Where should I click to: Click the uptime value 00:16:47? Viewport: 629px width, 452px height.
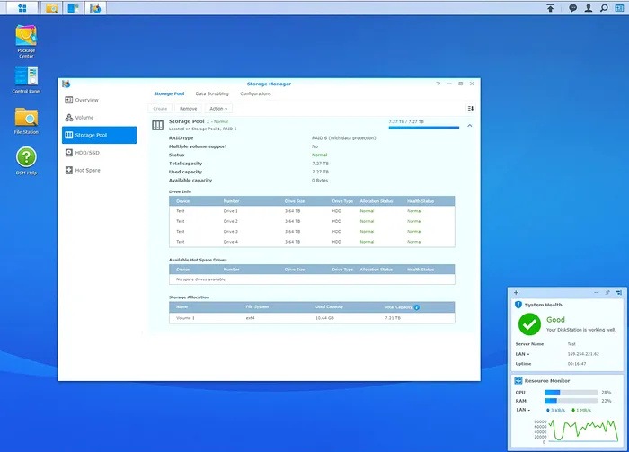click(577, 364)
